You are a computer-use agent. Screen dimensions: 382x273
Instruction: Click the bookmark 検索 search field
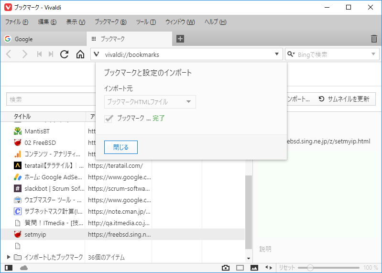51,99
